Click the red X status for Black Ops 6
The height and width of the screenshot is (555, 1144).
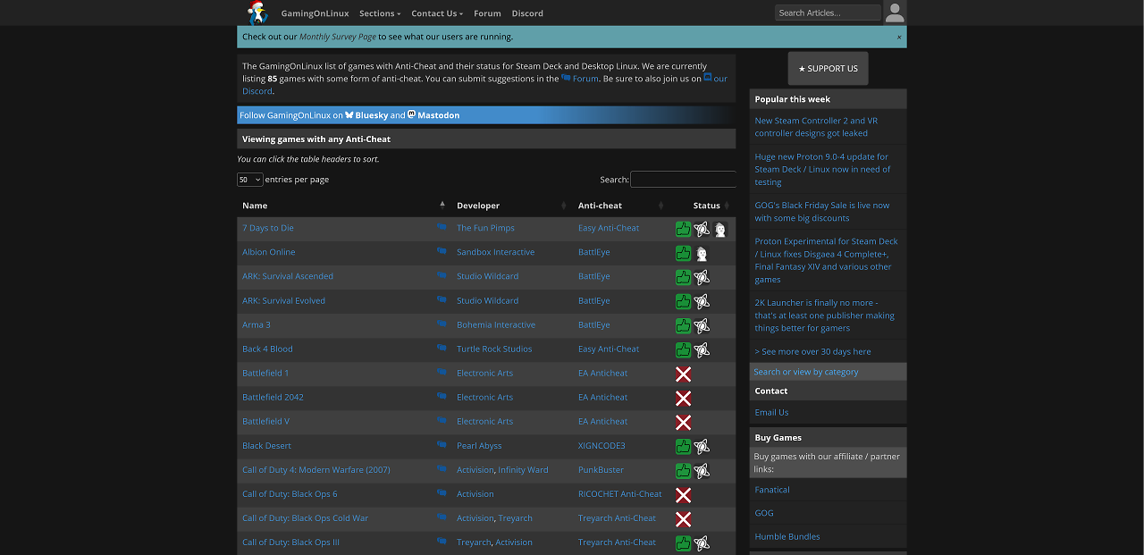pos(683,494)
